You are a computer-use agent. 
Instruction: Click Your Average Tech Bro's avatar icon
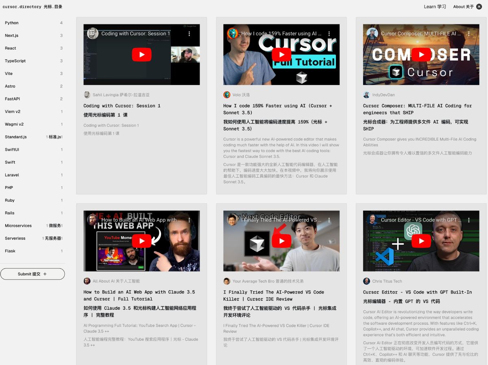point(227,281)
